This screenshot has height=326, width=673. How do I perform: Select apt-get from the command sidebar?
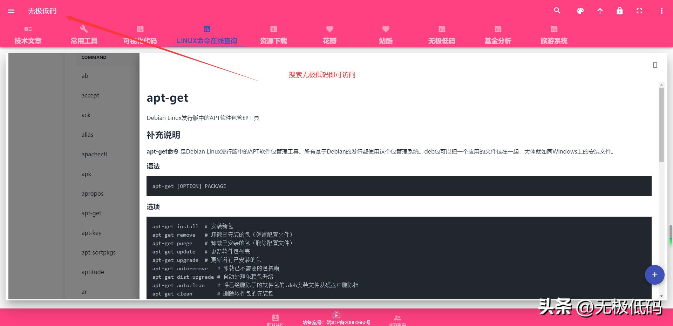pyautogui.click(x=91, y=213)
